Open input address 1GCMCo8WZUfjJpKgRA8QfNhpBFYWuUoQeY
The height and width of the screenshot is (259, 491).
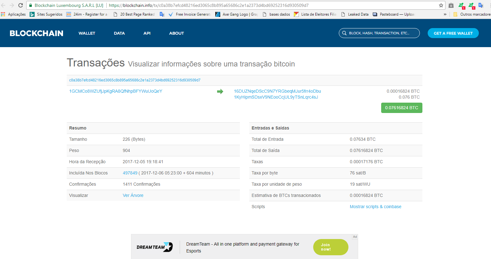coord(116,91)
